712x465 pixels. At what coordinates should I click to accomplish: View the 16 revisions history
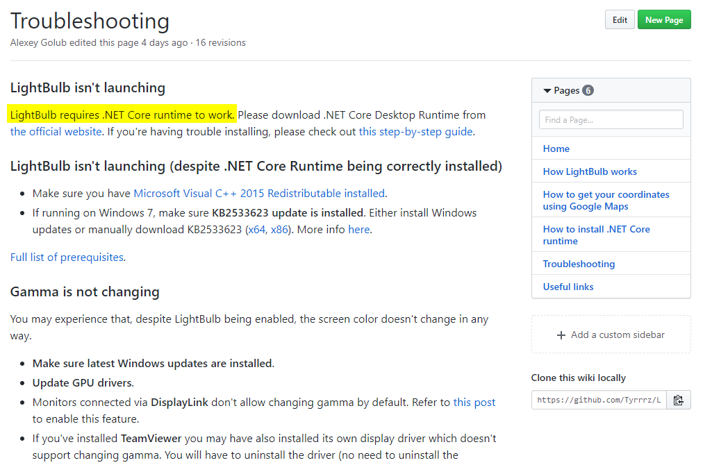point(220,42)
